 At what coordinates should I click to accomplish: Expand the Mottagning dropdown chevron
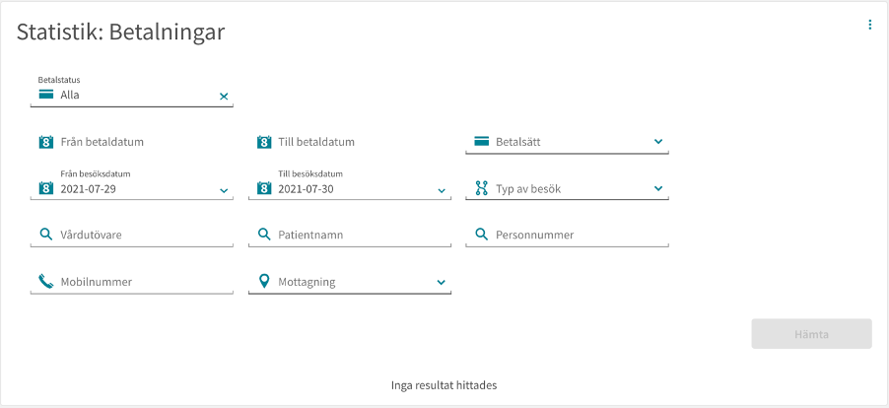click(x=442, y=282)
